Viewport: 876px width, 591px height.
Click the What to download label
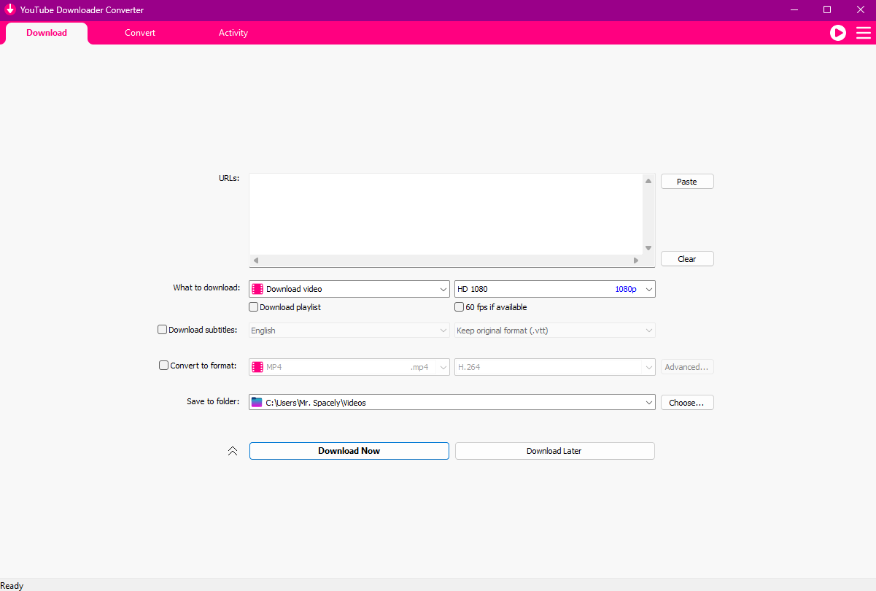tap(206, 287)
